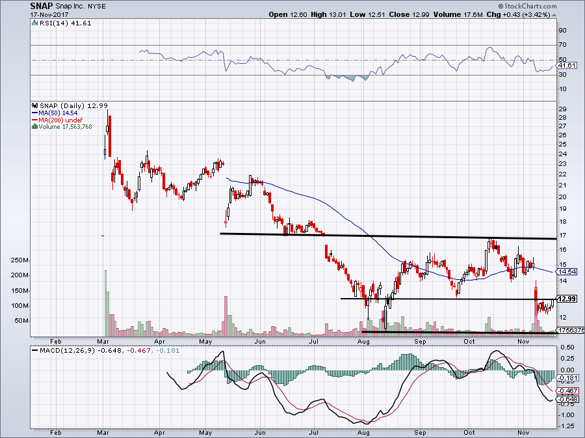Click the 'Close 12.99' header value
This screenshot has width=585, height=438.
pyautogui.click(x=409, y=14)
